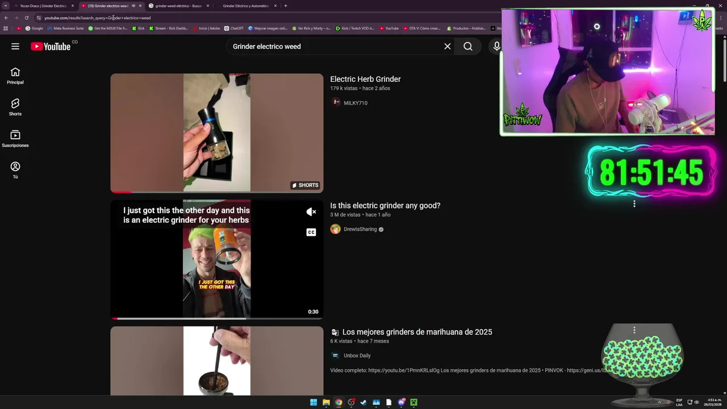The width and height of the screenshot is (727, 409).
Task: Clear the search box with X
Action: click(448, 47)
